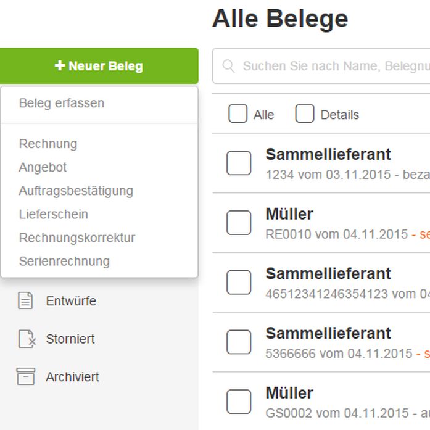Collapse the Neuer Beleg dropdown button

coord(99,66)
